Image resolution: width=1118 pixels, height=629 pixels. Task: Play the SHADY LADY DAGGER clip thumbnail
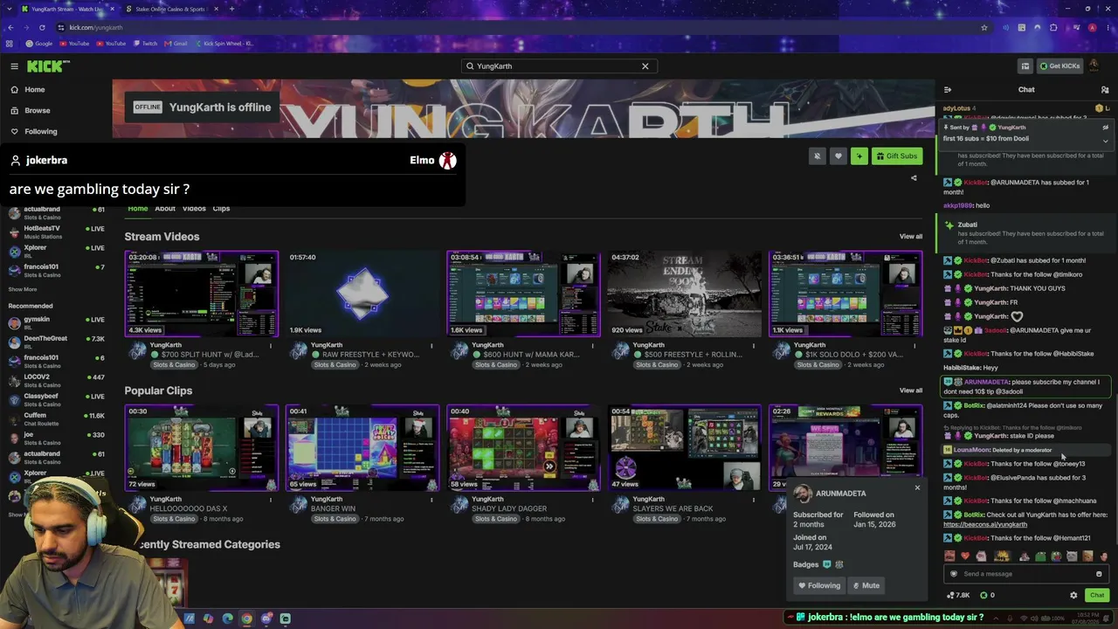click(x=523, y=447)
